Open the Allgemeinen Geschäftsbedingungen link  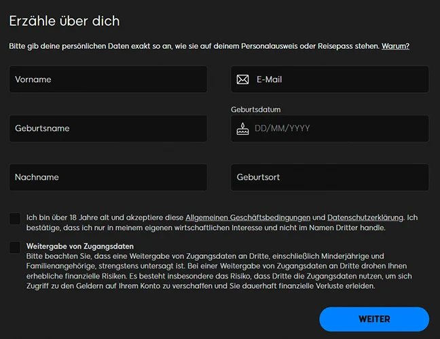tap(248, 218)
